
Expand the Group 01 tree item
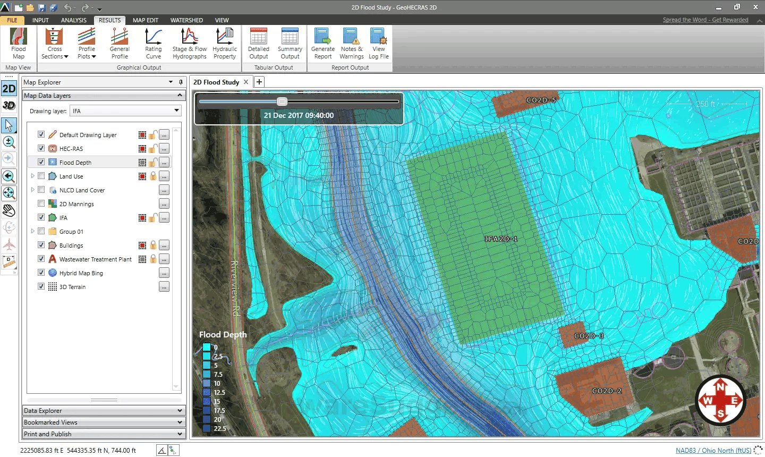[33, 231]
